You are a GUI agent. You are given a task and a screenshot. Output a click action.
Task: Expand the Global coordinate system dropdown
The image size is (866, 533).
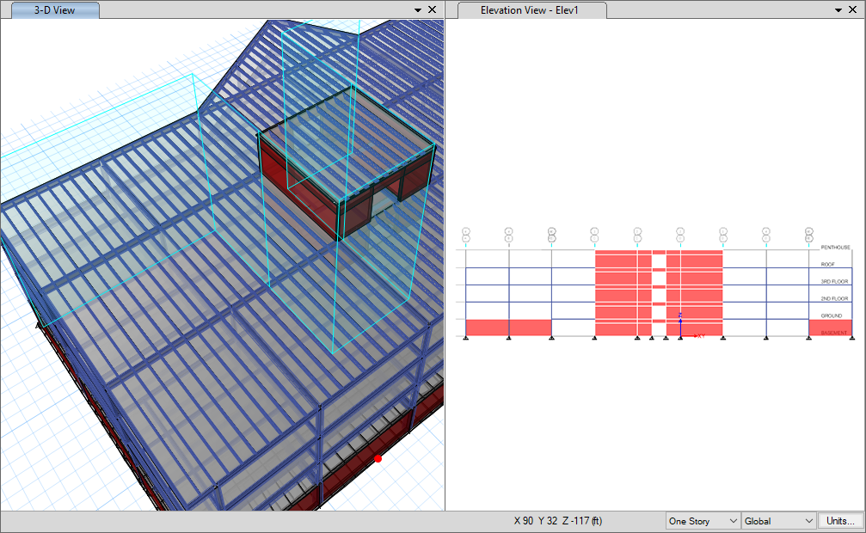click(779, 521)
